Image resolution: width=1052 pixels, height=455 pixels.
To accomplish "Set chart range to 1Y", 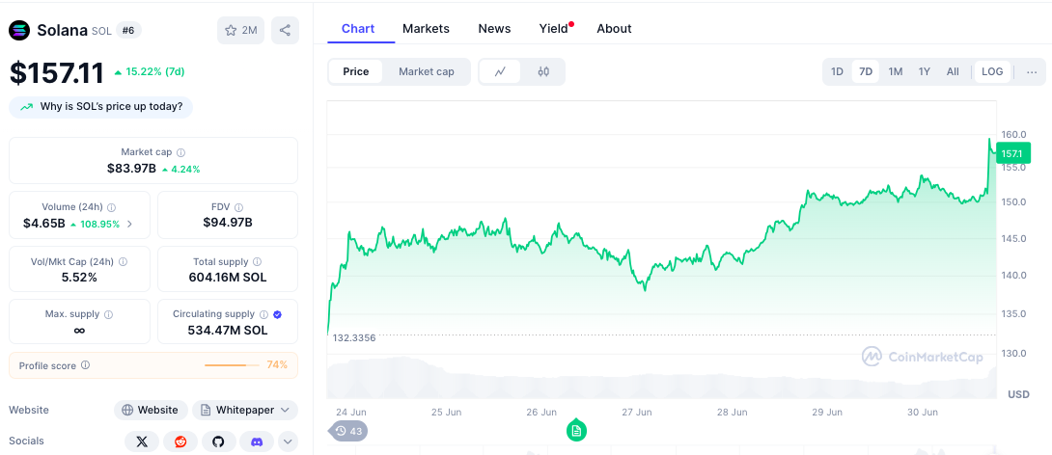I will (x=924, y=71).
